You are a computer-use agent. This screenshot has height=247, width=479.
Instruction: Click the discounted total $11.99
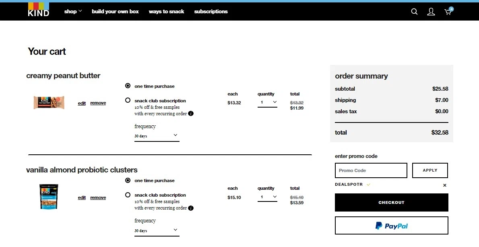[x=297, y=108]
